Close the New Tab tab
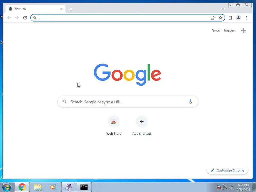This screenshot has width=256, height=192. pos(61,9)
